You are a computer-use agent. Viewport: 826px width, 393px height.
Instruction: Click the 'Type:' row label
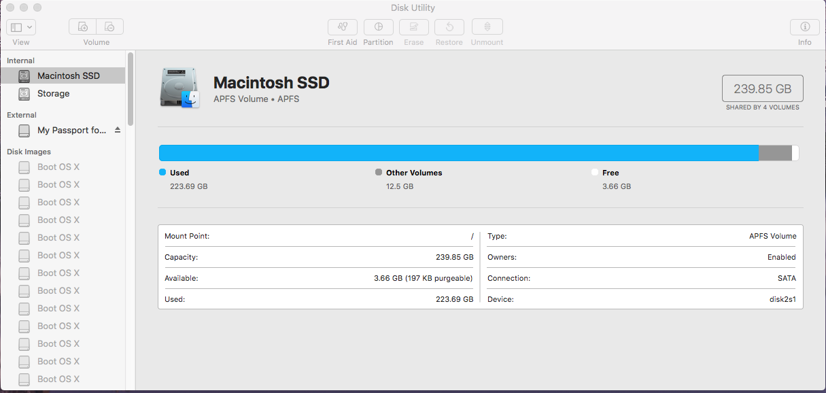coord(497,236)
